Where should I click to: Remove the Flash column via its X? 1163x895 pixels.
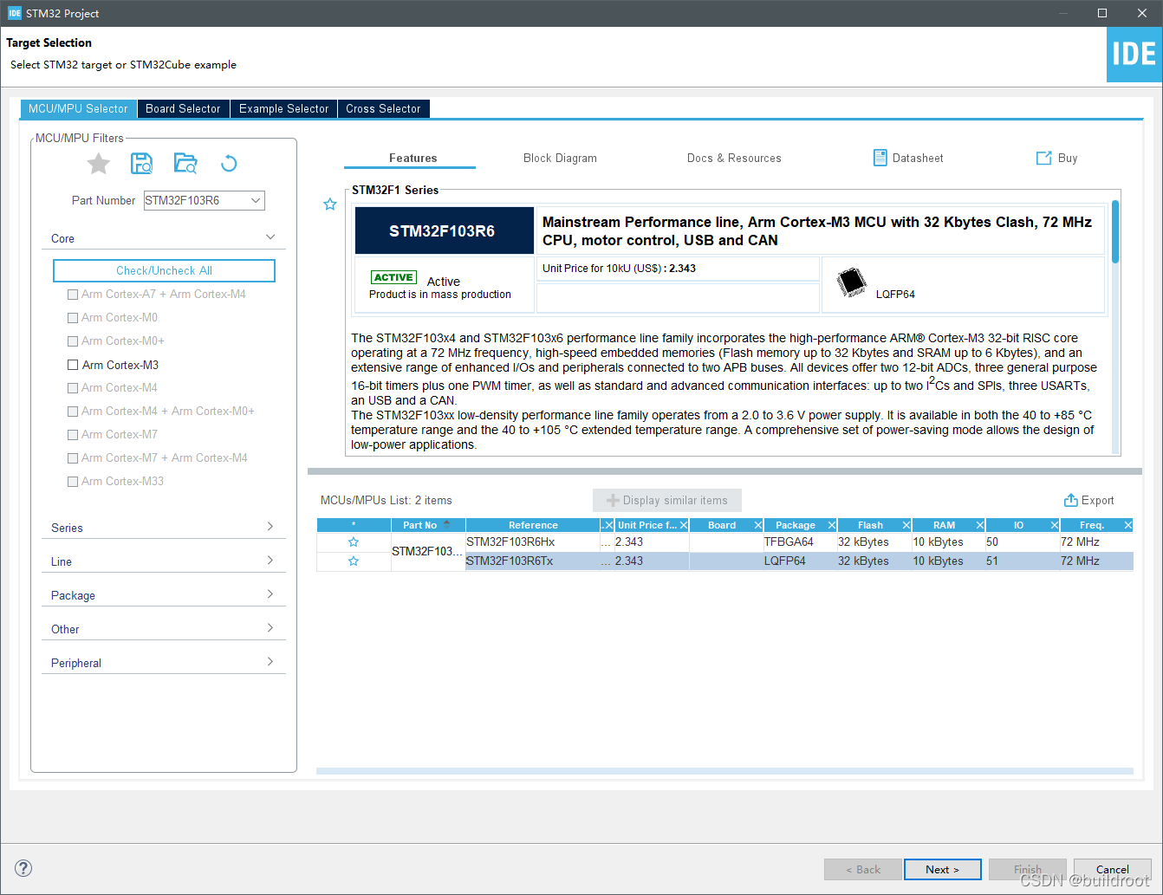pos(906,525)
